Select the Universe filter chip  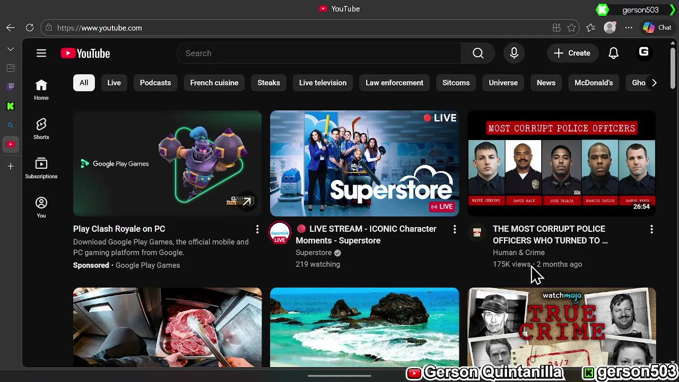(x=503, y=83)
